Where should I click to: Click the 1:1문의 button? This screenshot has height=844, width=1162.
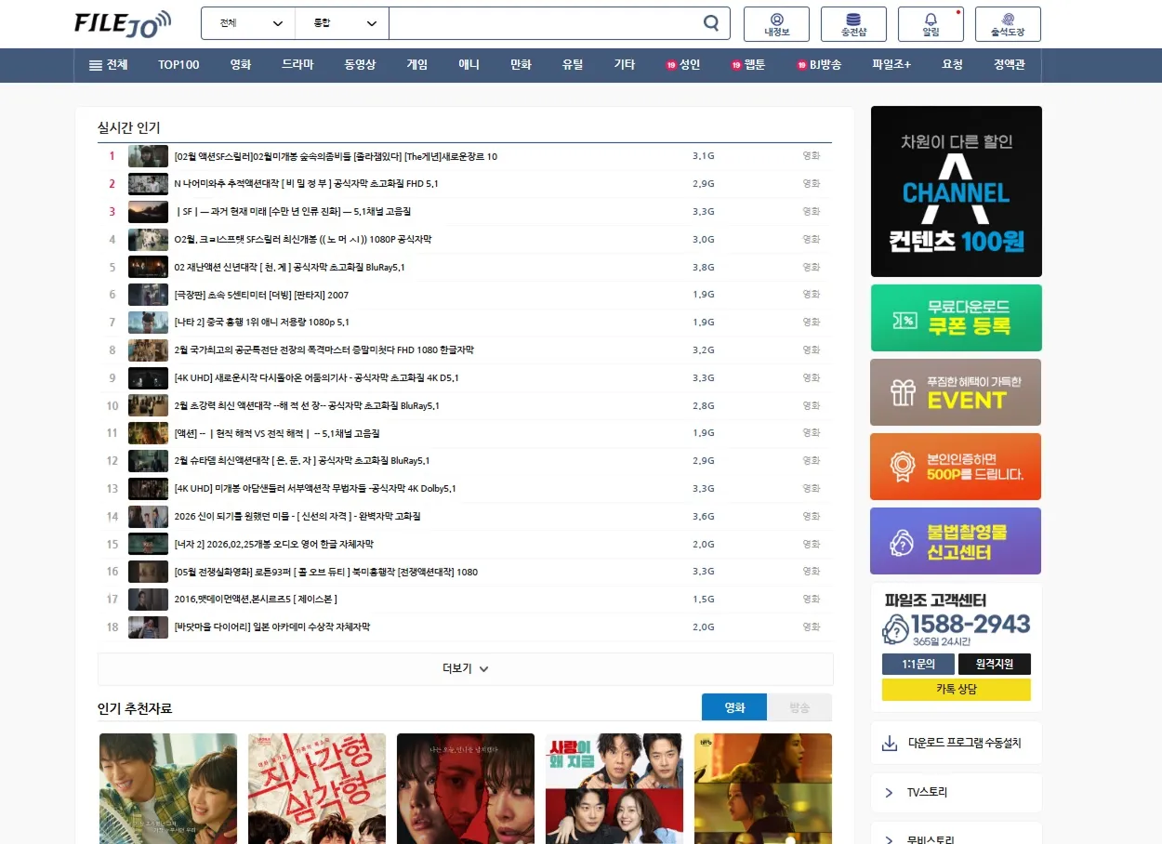918,664
